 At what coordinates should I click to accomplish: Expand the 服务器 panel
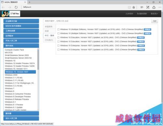21,113
